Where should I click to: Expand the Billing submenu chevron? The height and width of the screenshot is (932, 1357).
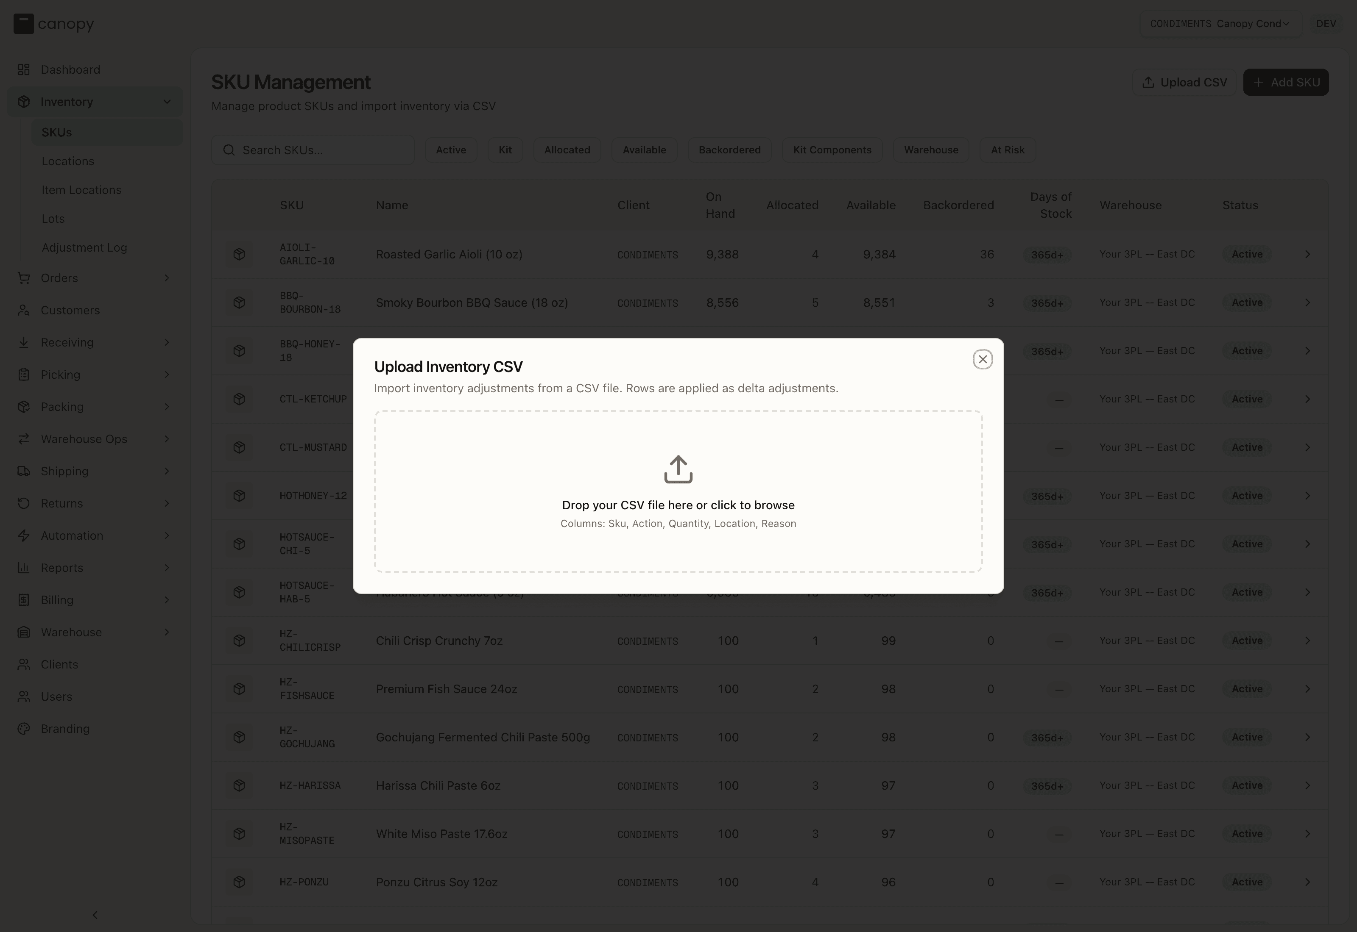coord(167,600)
